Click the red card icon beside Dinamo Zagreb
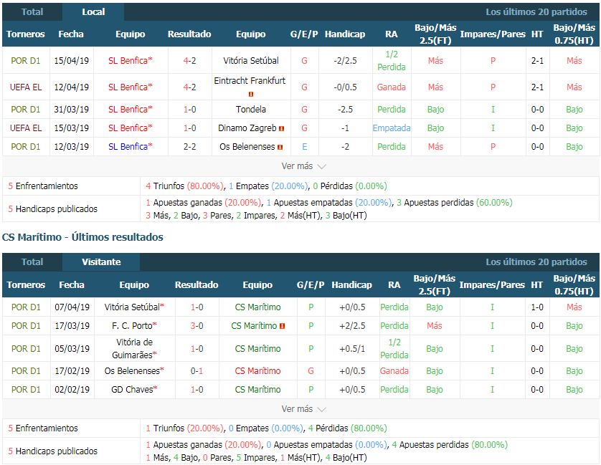Screen dimensions: 601x465 282,128
